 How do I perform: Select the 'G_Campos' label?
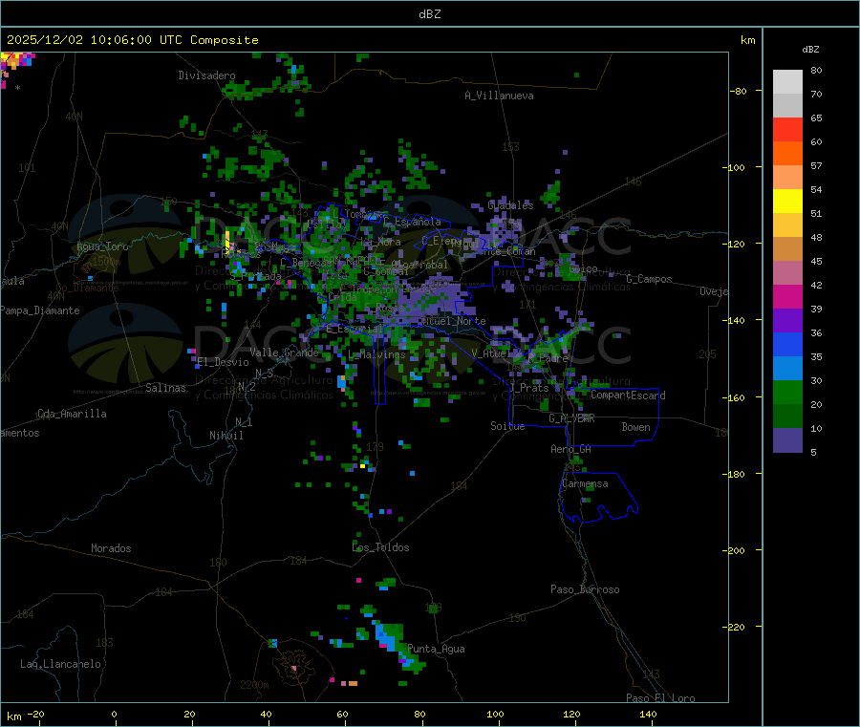[x=650, y=279]
